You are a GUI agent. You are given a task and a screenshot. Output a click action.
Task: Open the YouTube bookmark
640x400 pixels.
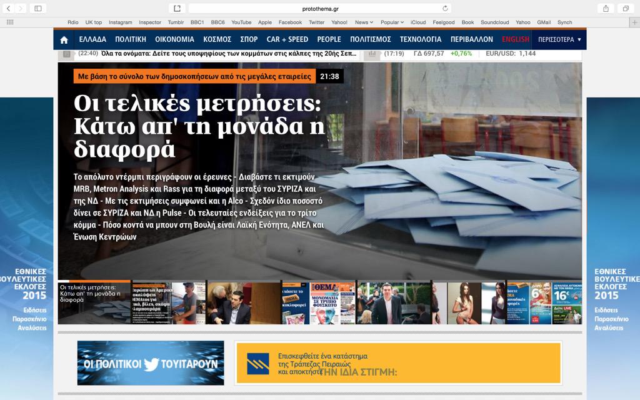pyautogui.click(x=241, y=22)
